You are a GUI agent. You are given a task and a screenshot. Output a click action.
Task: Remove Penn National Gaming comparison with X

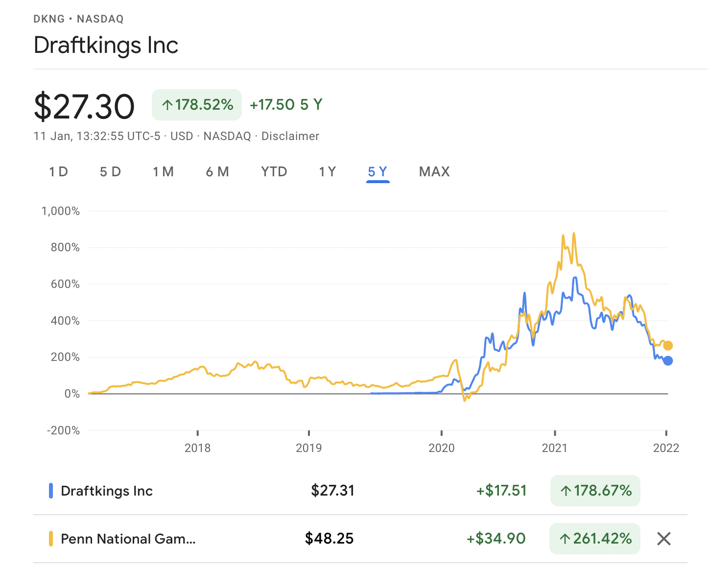pyautogui.click(x=664, y=539)
